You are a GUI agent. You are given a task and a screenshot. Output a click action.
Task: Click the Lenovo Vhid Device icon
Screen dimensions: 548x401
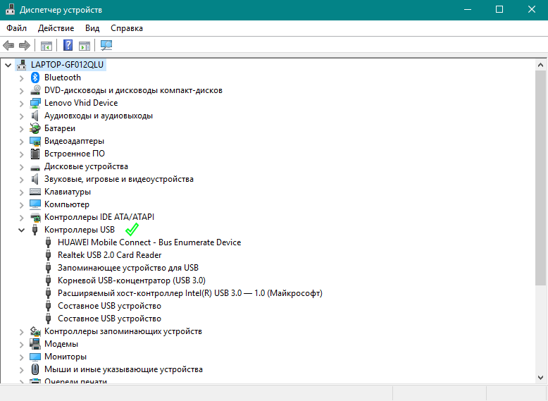[35, 103]
